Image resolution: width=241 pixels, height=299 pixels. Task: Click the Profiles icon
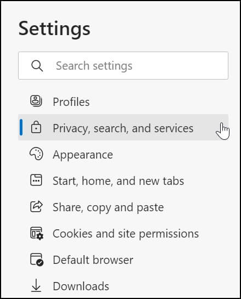pos(36,101)
